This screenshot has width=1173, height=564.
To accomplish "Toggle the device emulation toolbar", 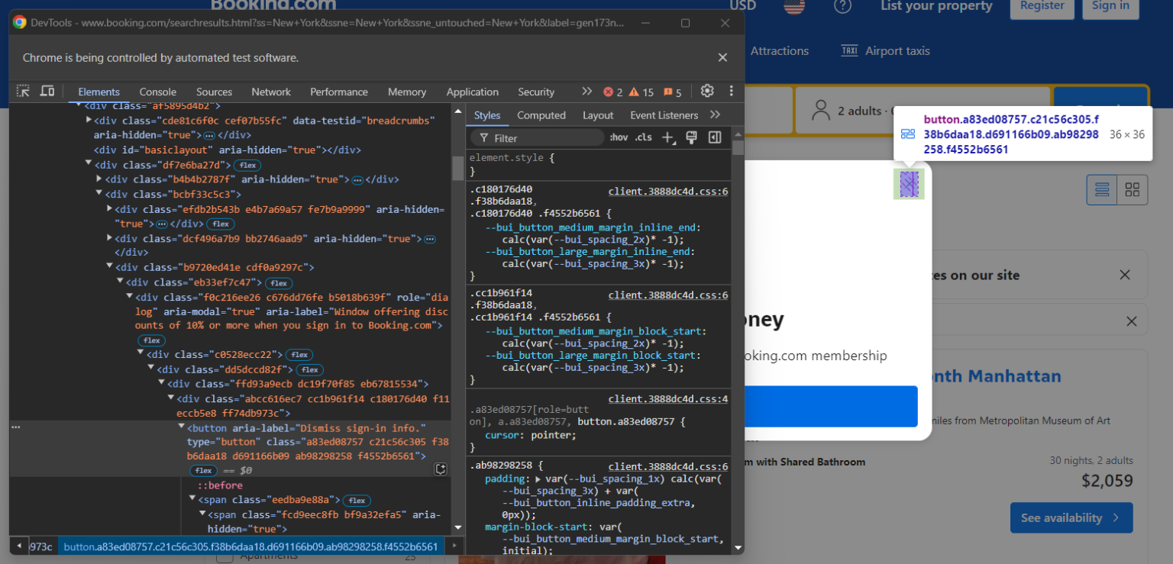I will click(47, 91).
